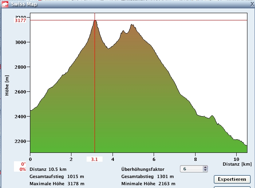Click the red 0° angle indicator
This screenshot has width=255, height=188.
pyautogui.click(x=23, y=164)
